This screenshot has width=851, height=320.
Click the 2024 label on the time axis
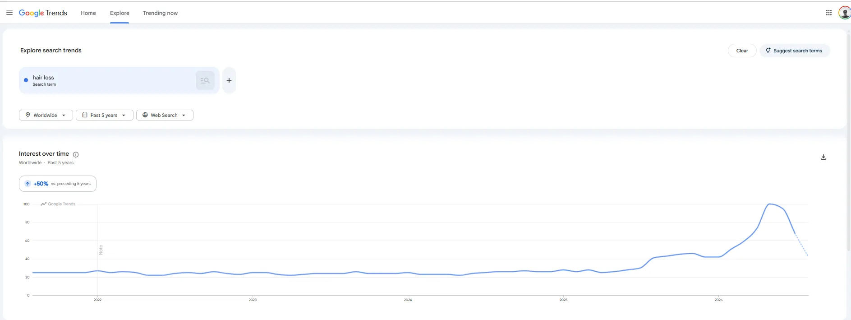(x=408, y=300)
